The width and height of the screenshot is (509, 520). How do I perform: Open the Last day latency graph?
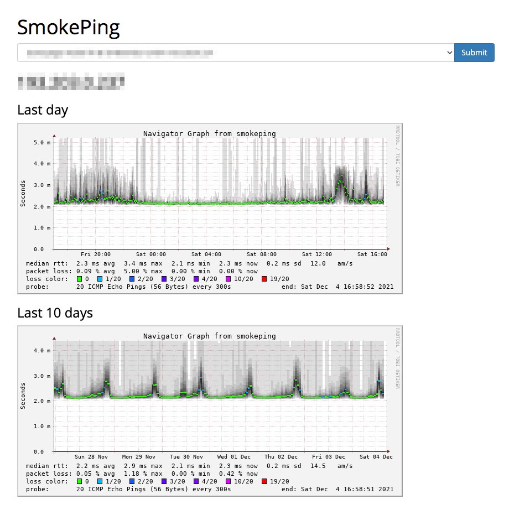point(210,209)
